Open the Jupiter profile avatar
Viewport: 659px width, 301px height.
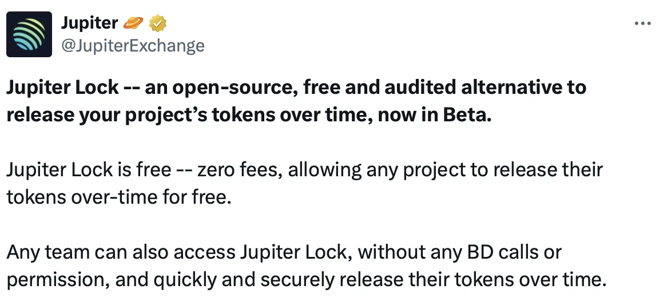click(29, 34)
